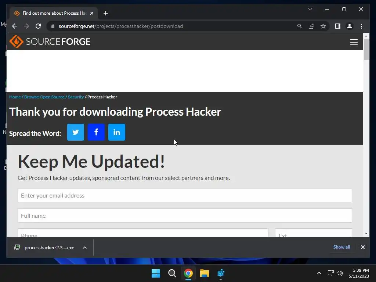
Task: Open File Explorer from the taskbar
Action: pyautogui.click(x=205, y=273)
